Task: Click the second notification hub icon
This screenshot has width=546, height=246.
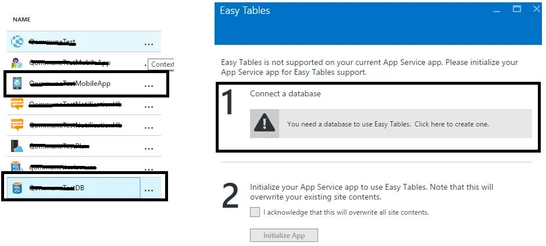Action: (17, 125)
